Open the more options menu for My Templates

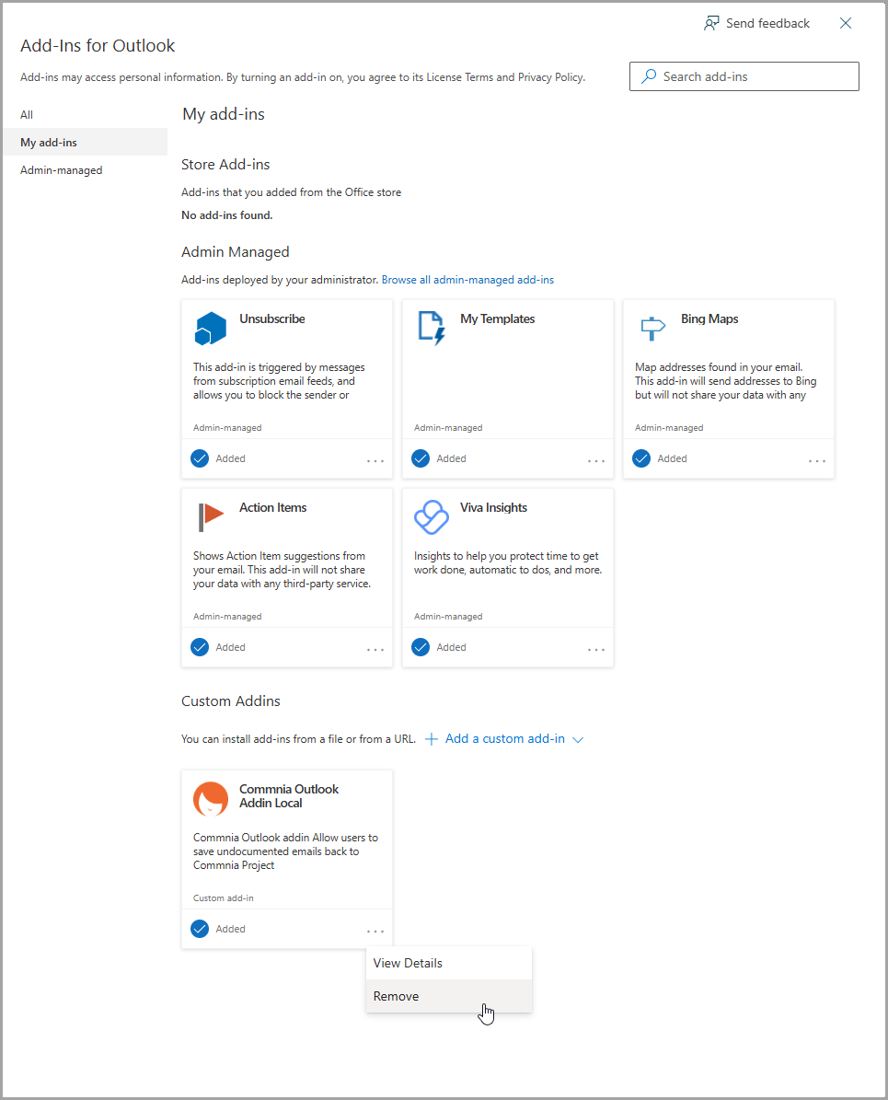596,461
